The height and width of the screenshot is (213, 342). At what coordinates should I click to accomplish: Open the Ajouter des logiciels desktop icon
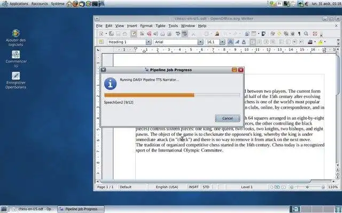[x=15, y=38]
